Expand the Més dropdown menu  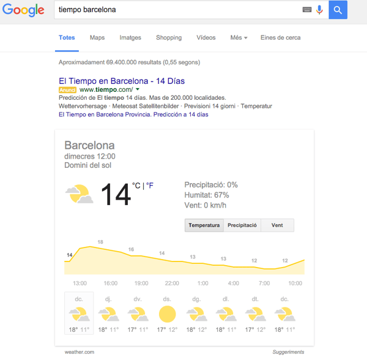(x=239, y=38)
